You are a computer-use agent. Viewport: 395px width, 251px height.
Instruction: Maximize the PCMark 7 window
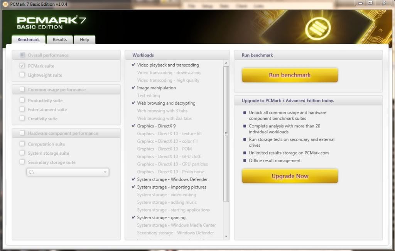370,3
